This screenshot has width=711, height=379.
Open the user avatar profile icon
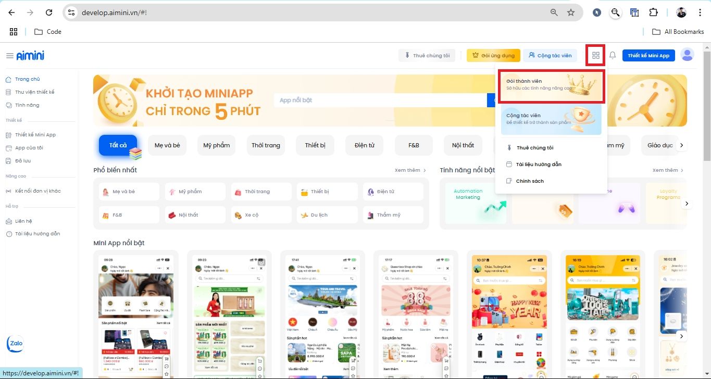click(x=687, y=55)
